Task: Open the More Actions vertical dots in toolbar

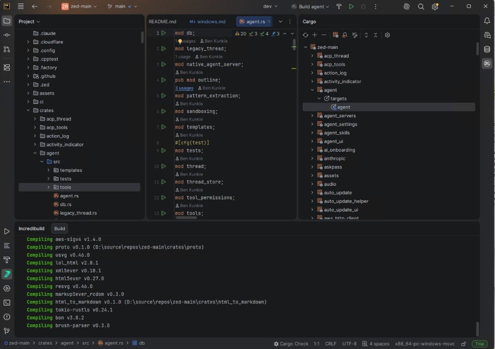Action: point(375,6)
